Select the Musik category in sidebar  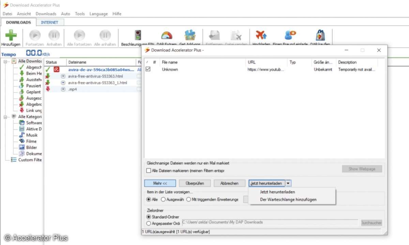pyautogui.click(x=28, y=135)
